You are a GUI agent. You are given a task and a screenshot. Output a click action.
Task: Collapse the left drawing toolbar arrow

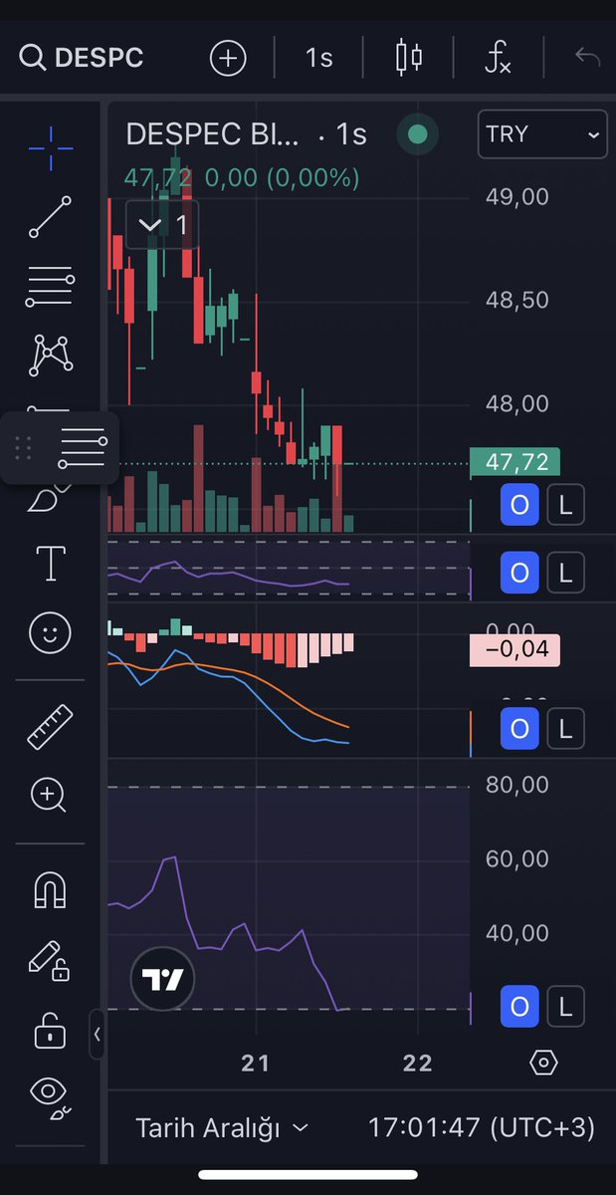pyautogui.click(x=98, y=1034)
